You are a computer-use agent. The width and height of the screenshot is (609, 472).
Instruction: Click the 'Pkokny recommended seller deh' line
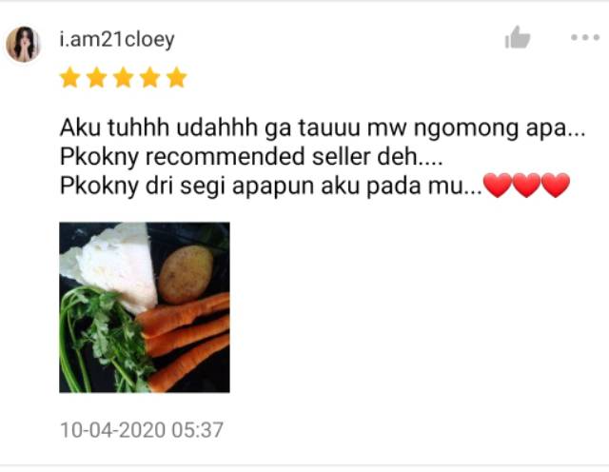(x=251, y=157)
